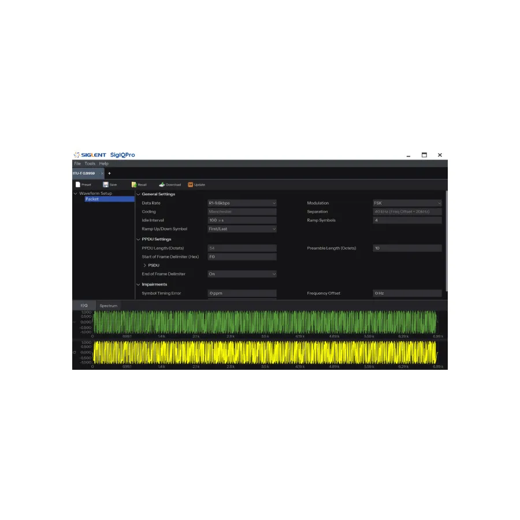Screen dimensions: 520x520
Task: Switch Coding away from Manchester
Action: (x=242, y=211)
